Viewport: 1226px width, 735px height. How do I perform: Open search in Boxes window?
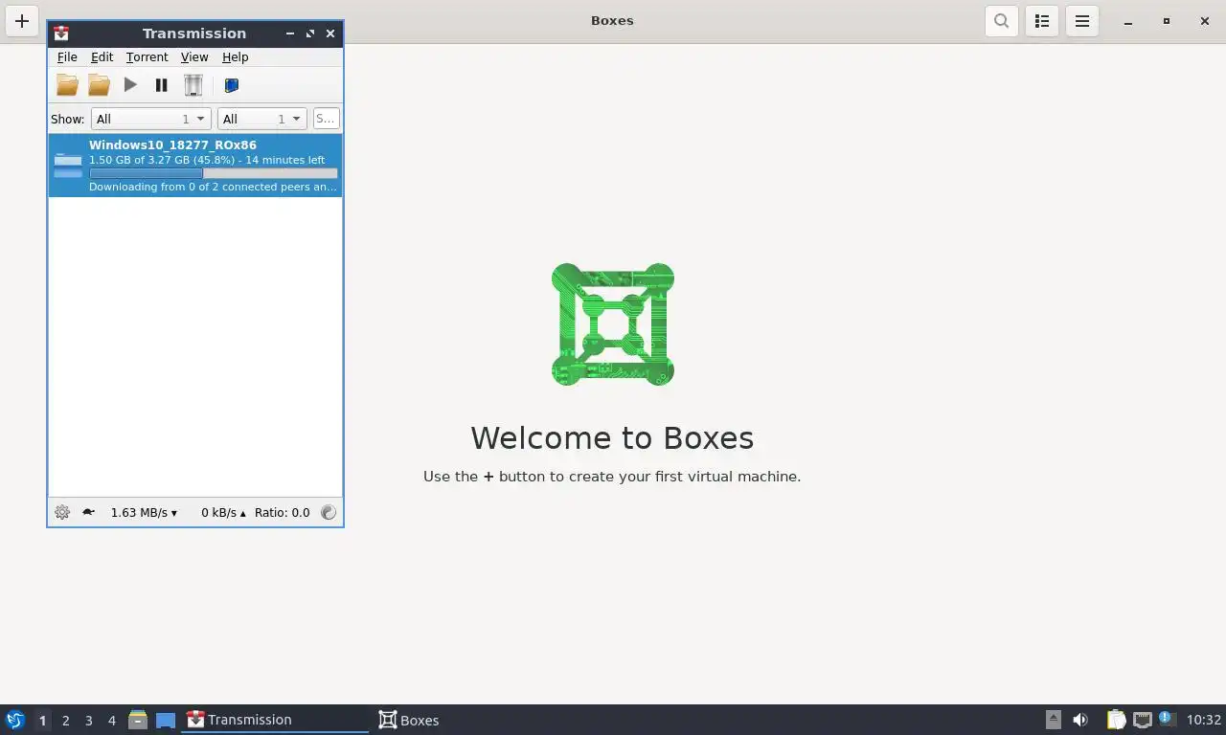tap(1001, 21)
